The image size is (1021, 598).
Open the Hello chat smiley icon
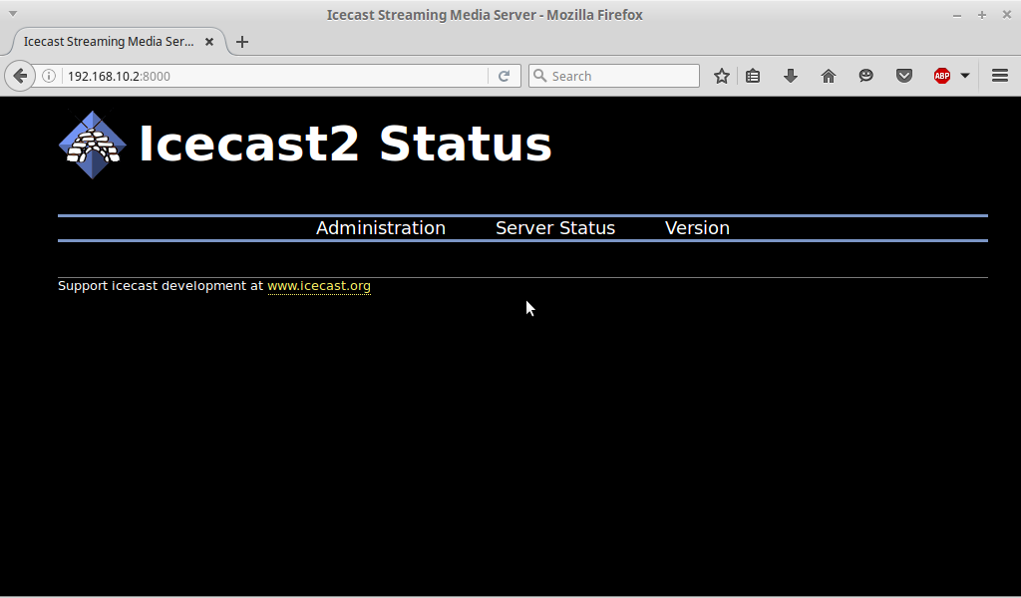click(866, 76)
